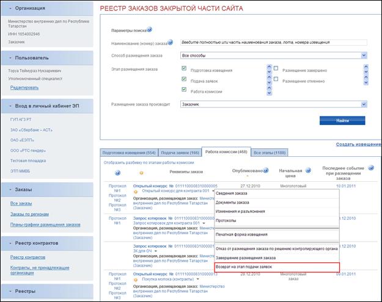Uncheck Подача заявок checkbox
This screenshot has width=382, height=302.
point(184,79)
